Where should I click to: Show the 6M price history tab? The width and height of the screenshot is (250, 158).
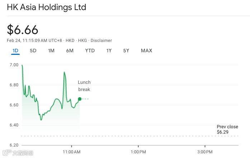pos(70,51)
